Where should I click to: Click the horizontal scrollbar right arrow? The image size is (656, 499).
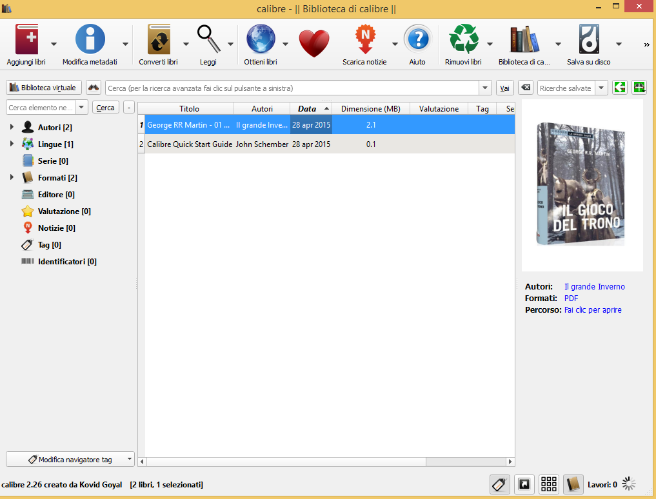(510, 462)
